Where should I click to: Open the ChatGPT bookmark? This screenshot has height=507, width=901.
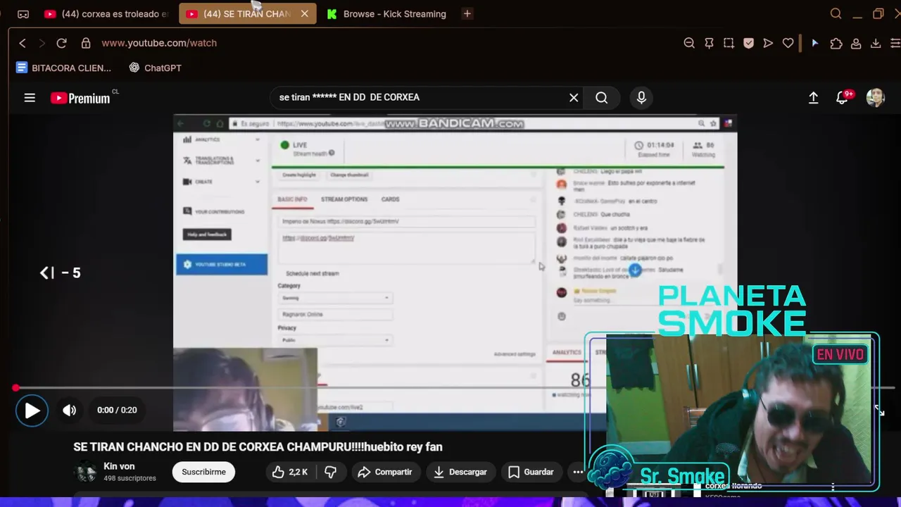pos(155,68)
